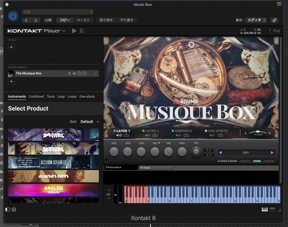This screenshot has width=288, height=227.
Task: Click the コピー copy button
Action: pos(65,20)
